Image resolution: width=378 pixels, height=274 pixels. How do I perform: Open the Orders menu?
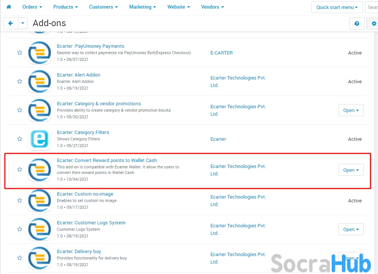[32, 7]
